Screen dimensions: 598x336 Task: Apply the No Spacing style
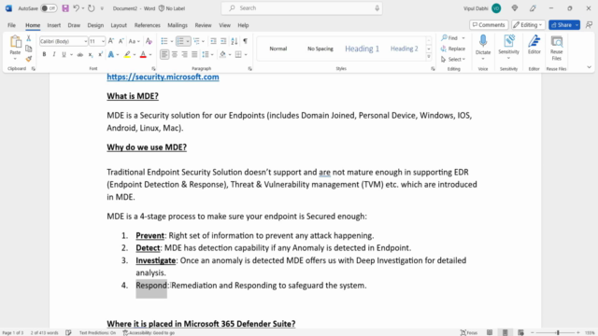coord(320,49)
